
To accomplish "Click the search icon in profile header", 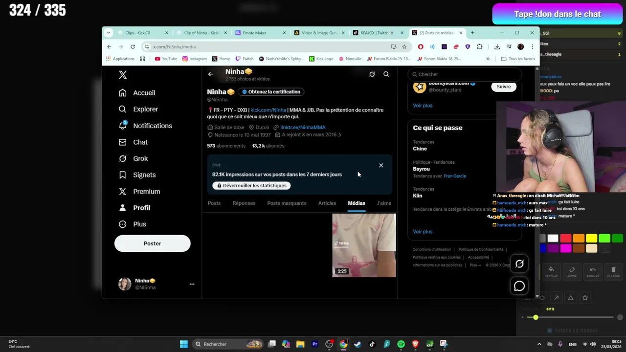I will [386, 74].
